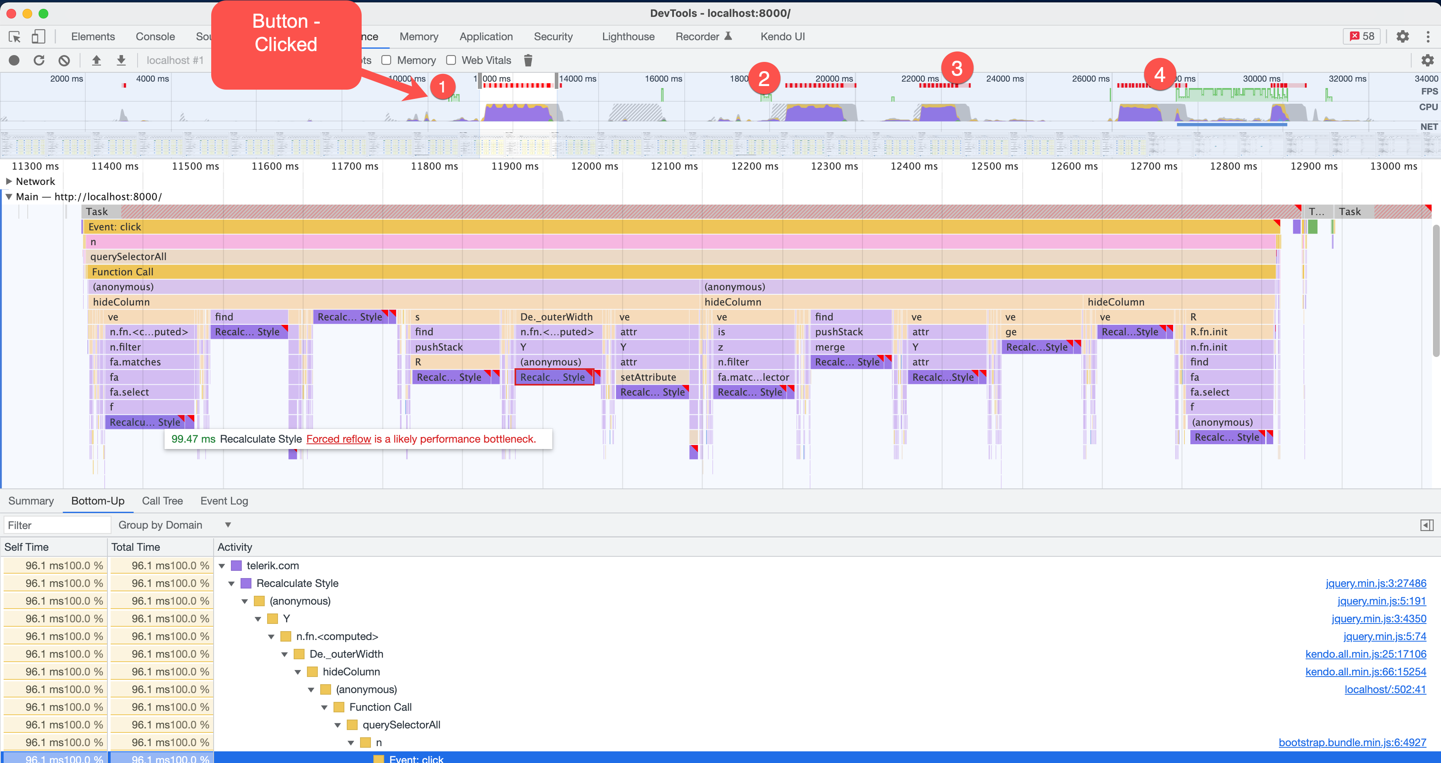The height and width of the screenshot is (763, 1441).
Task: Collapse the Main thread track
Action: click(x=9, y=197)
